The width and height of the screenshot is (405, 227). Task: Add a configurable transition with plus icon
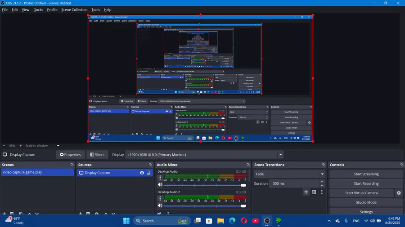coord(306,192)
